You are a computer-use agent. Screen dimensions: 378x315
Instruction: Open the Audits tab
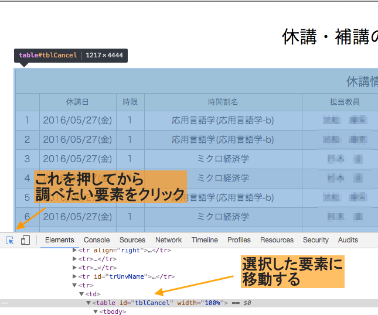[348, 240]
